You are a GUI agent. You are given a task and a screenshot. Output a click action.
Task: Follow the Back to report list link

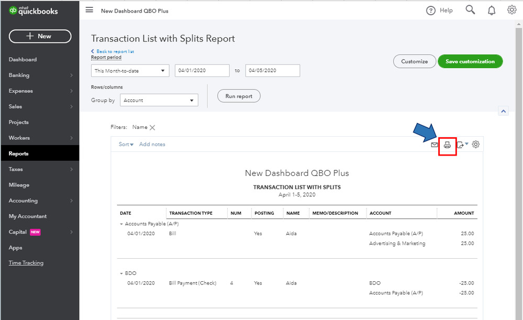(x=115, y=51)
